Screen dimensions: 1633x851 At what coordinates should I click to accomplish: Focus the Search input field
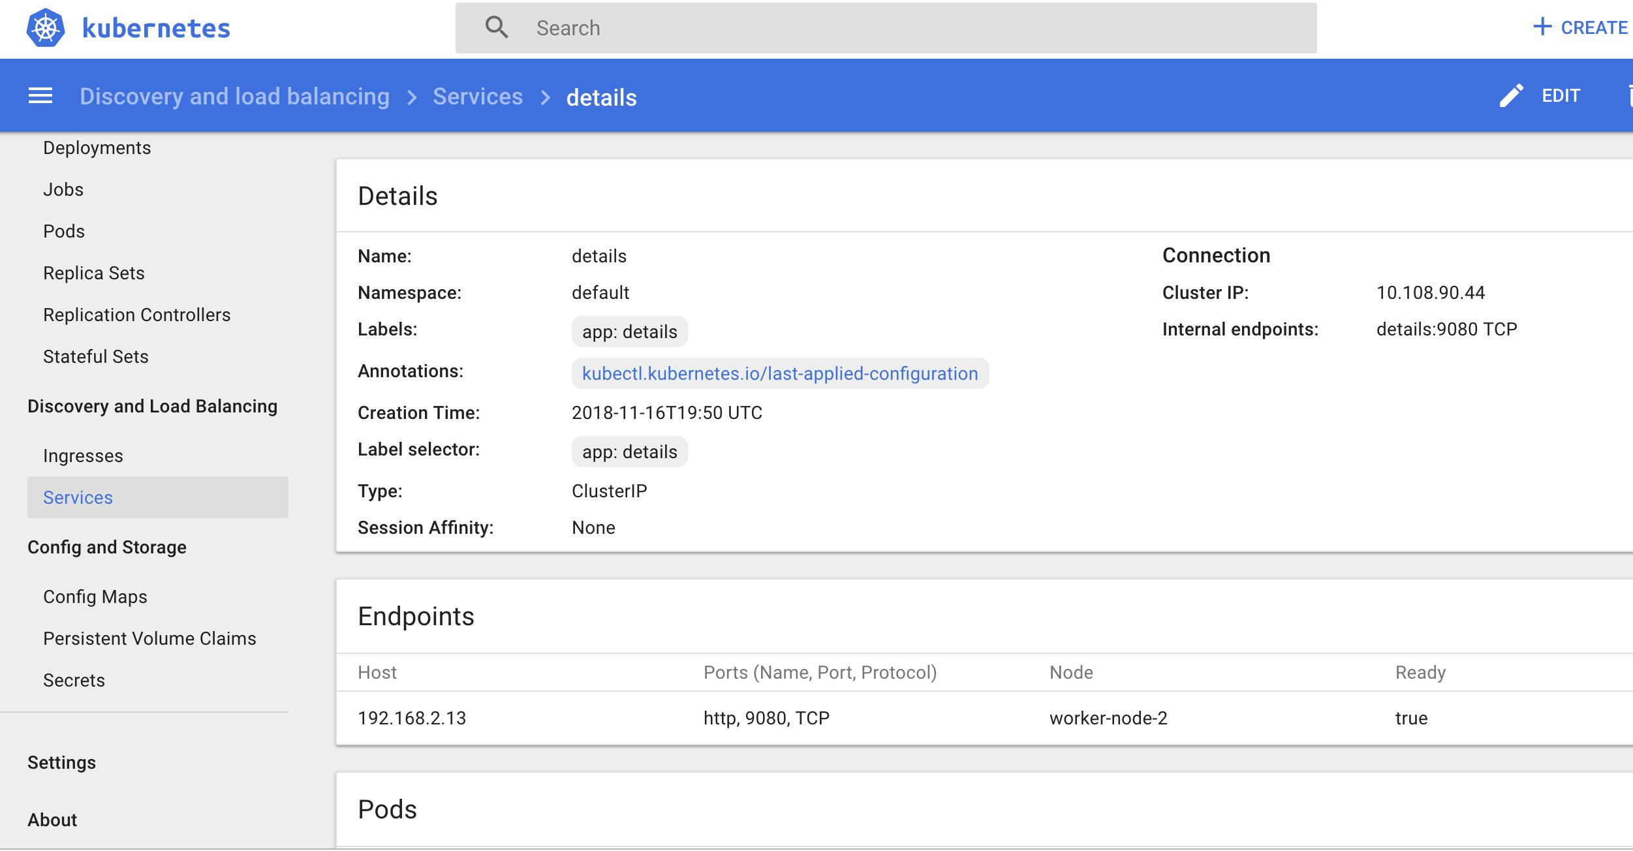[x=886, y=28]
